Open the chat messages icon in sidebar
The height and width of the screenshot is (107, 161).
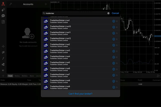[3, 16]
